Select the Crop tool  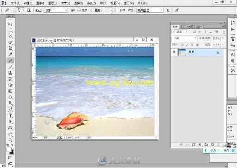(x=10, y=48)
